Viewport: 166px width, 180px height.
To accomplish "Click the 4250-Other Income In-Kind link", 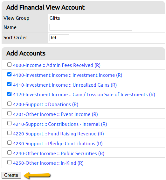I will point(48,163).
